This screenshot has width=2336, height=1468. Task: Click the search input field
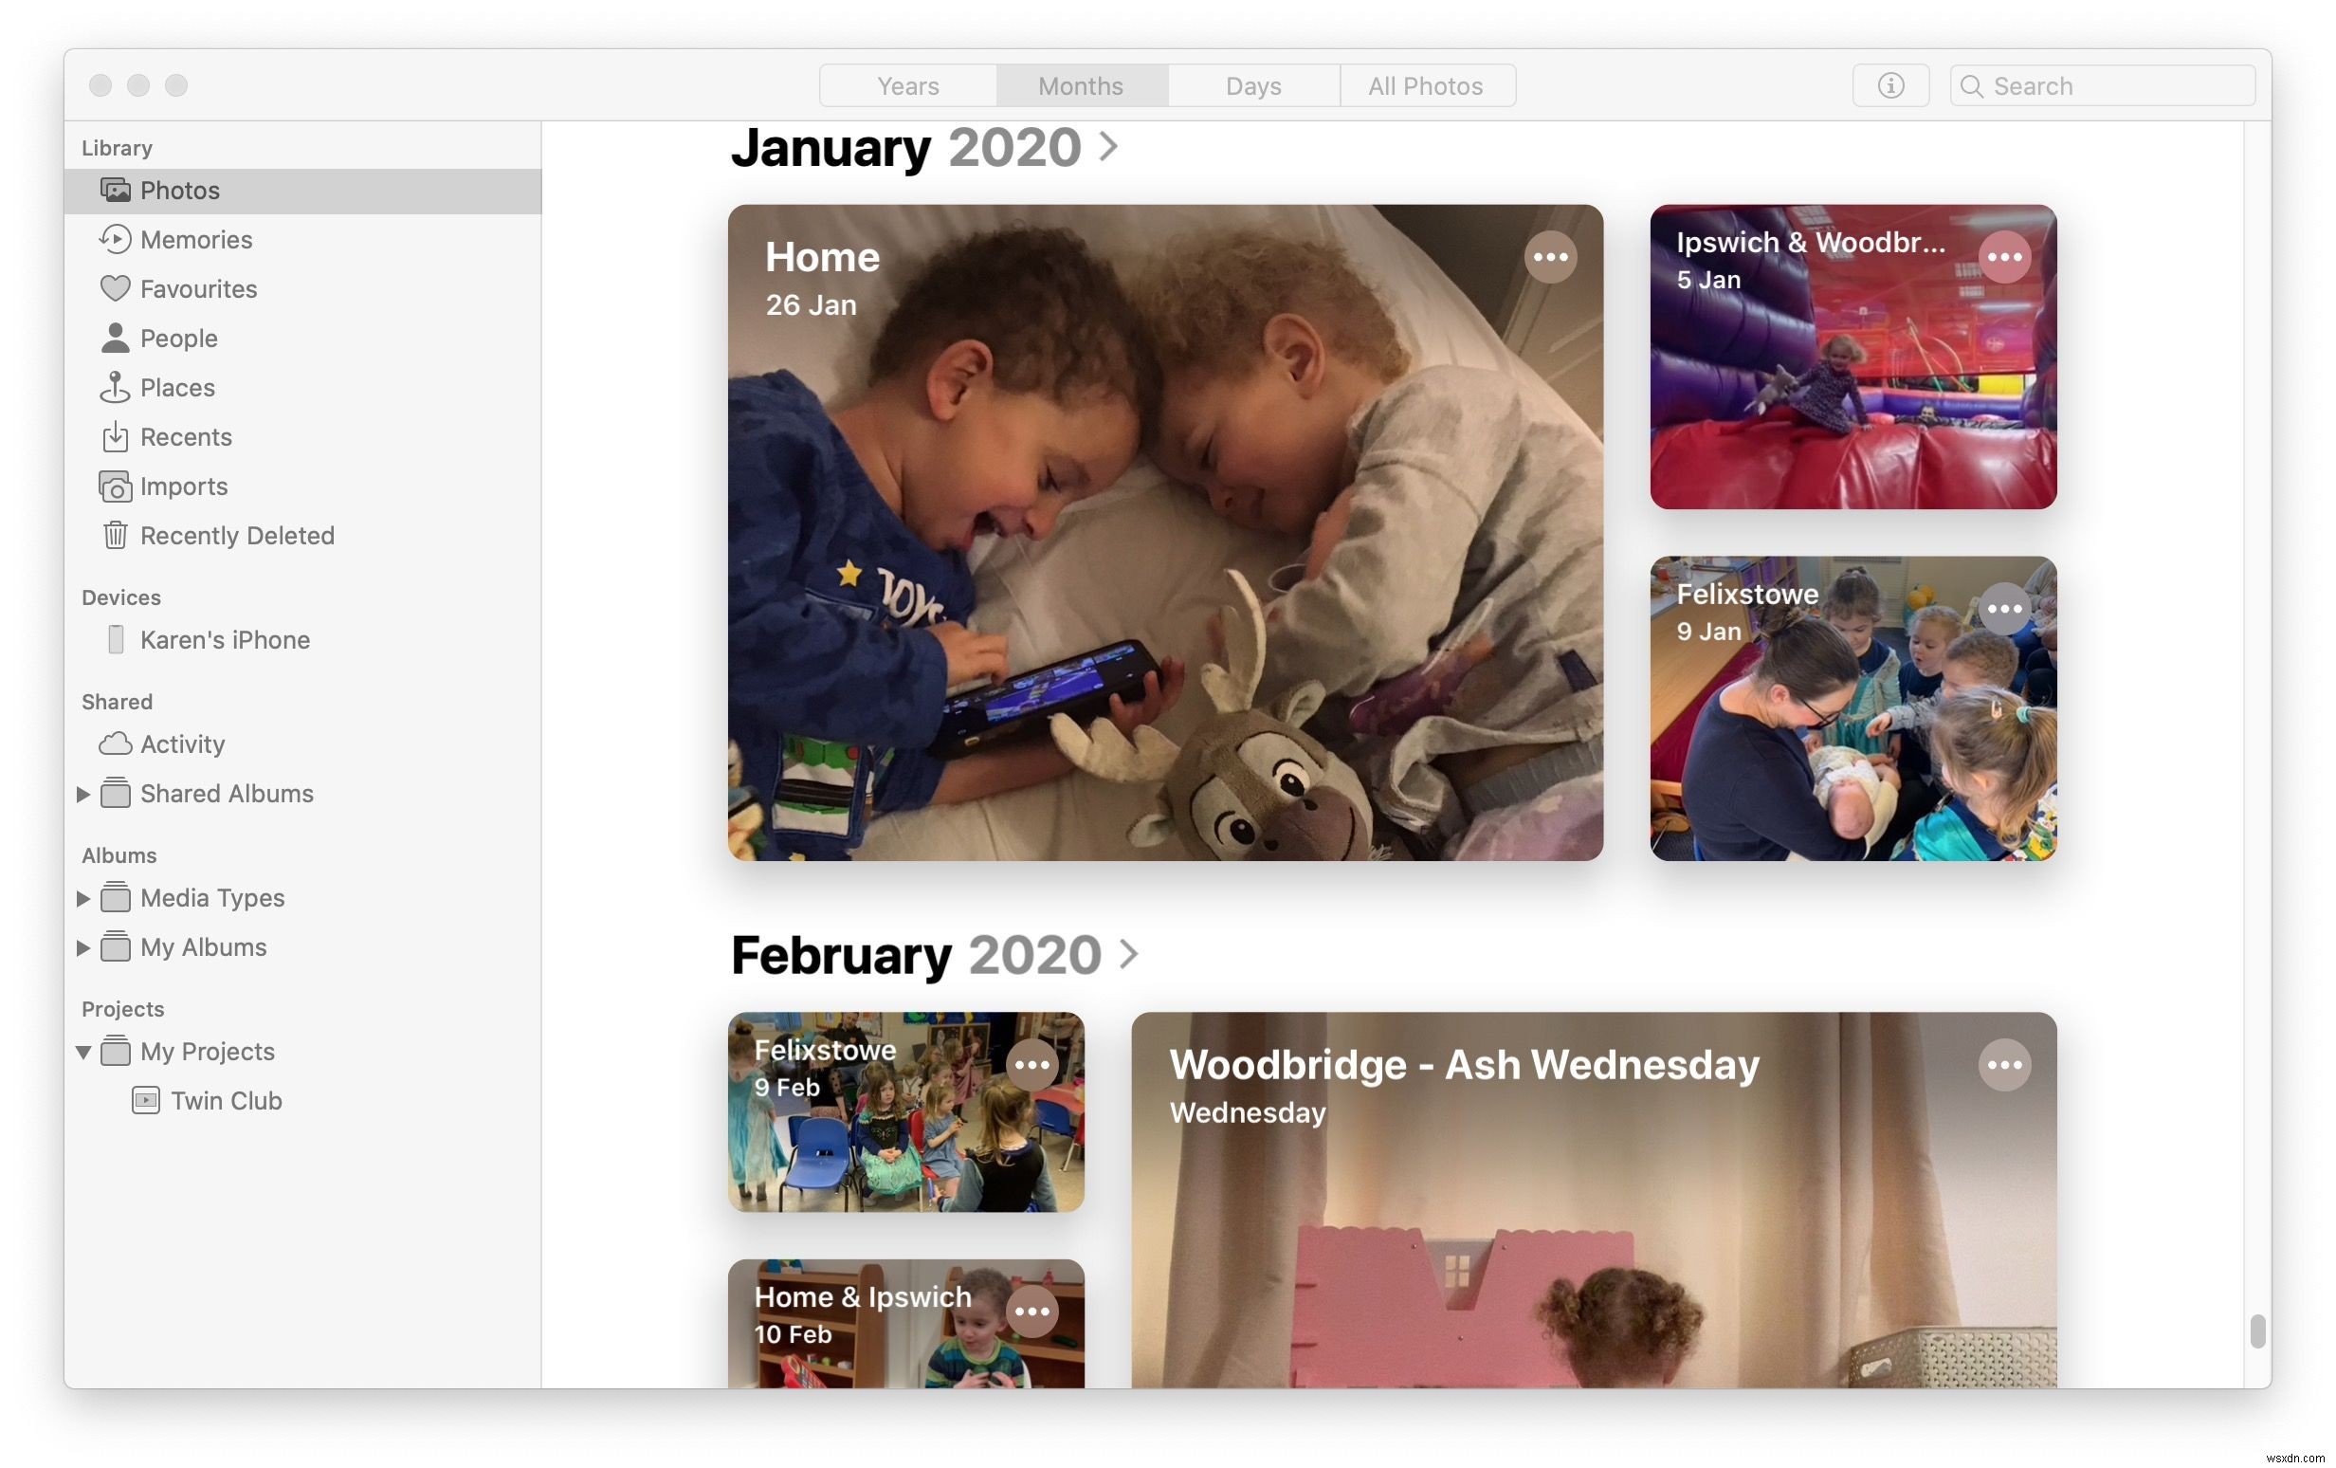(2103, 84)
